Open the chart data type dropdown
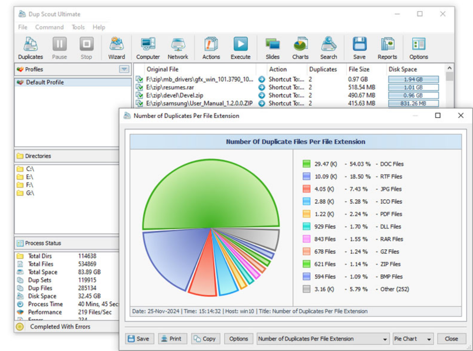The height and width of the screenshot is (351, 473). pos(385,339)
